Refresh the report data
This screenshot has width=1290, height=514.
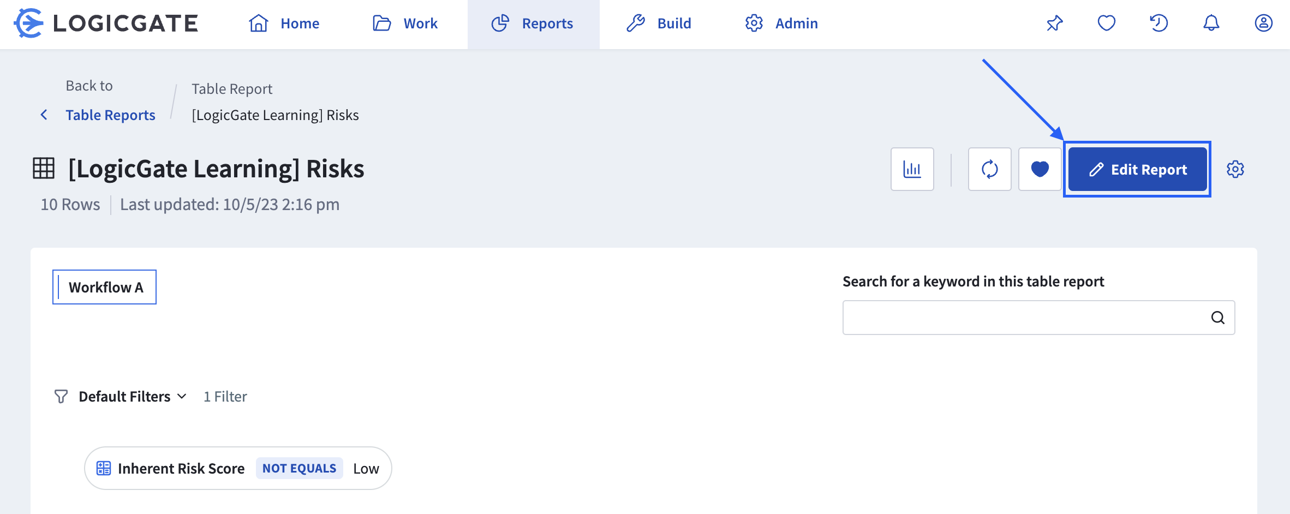(x=990, y=169)
